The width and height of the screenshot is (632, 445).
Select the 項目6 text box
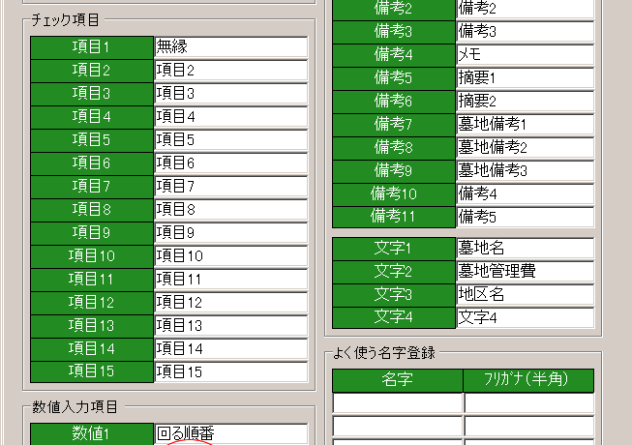(x=231, y=163)
